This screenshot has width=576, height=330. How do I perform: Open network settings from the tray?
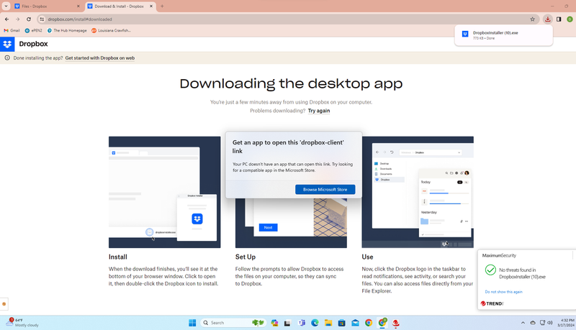tap(542, 323)
